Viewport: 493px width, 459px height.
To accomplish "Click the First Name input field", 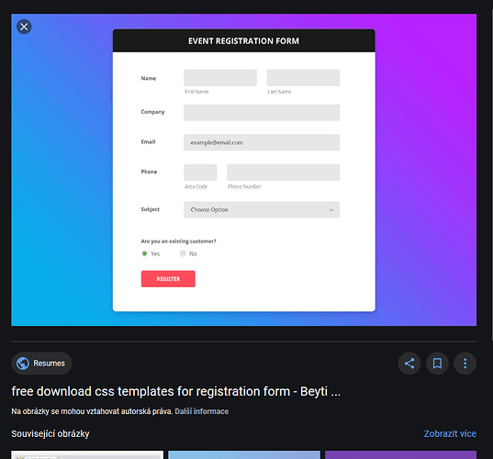I will (220, 78).
